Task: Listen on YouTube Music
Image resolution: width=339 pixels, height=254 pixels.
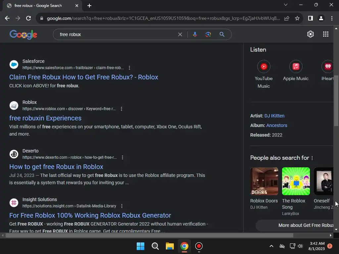Action: [x=264, y=74]
